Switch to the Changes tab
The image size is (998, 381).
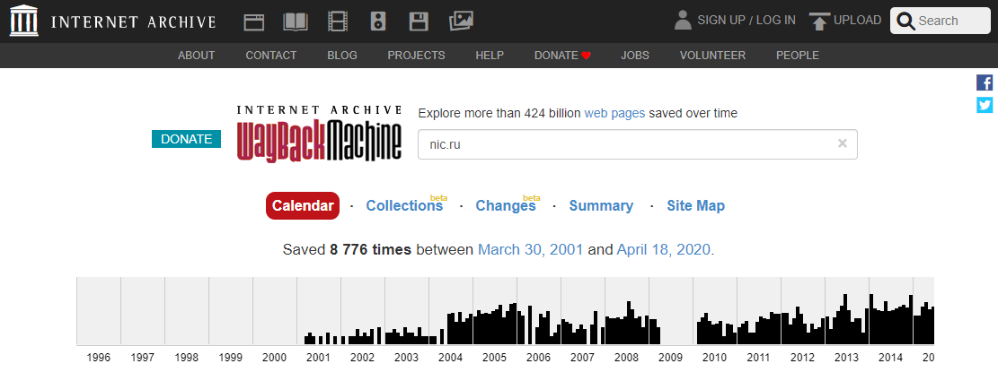(506, 206)
